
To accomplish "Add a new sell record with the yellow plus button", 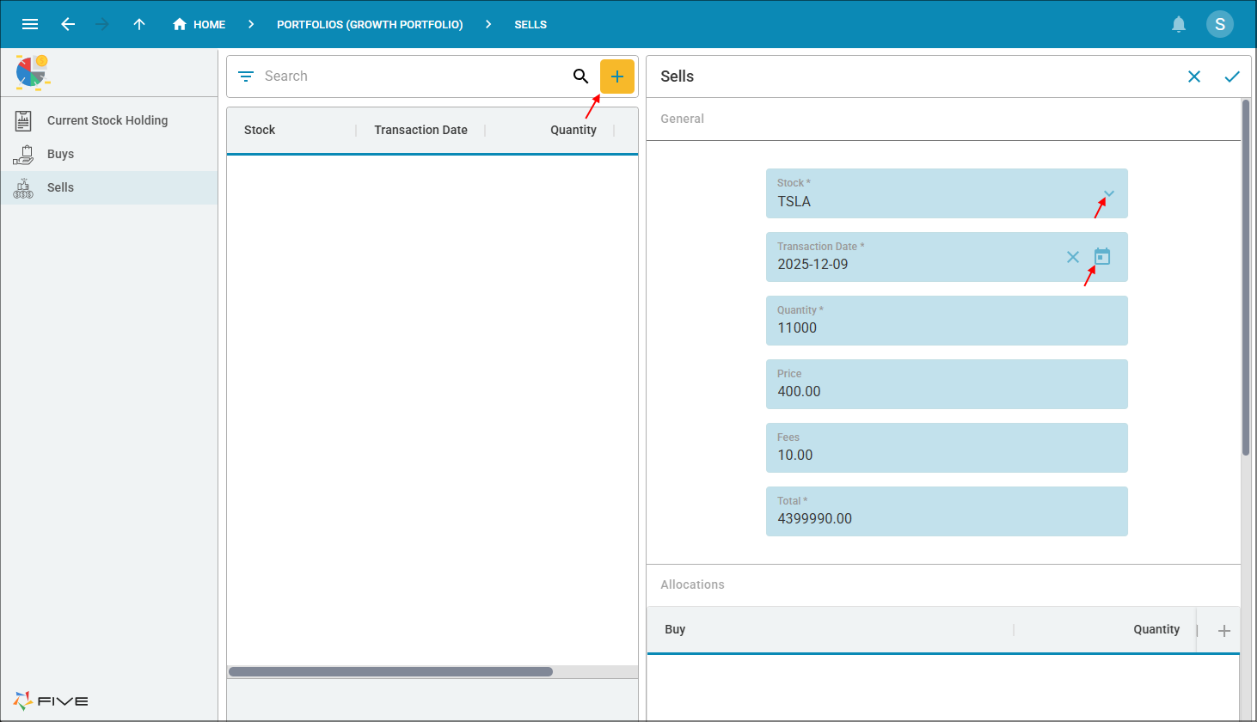I will point(616,76).
